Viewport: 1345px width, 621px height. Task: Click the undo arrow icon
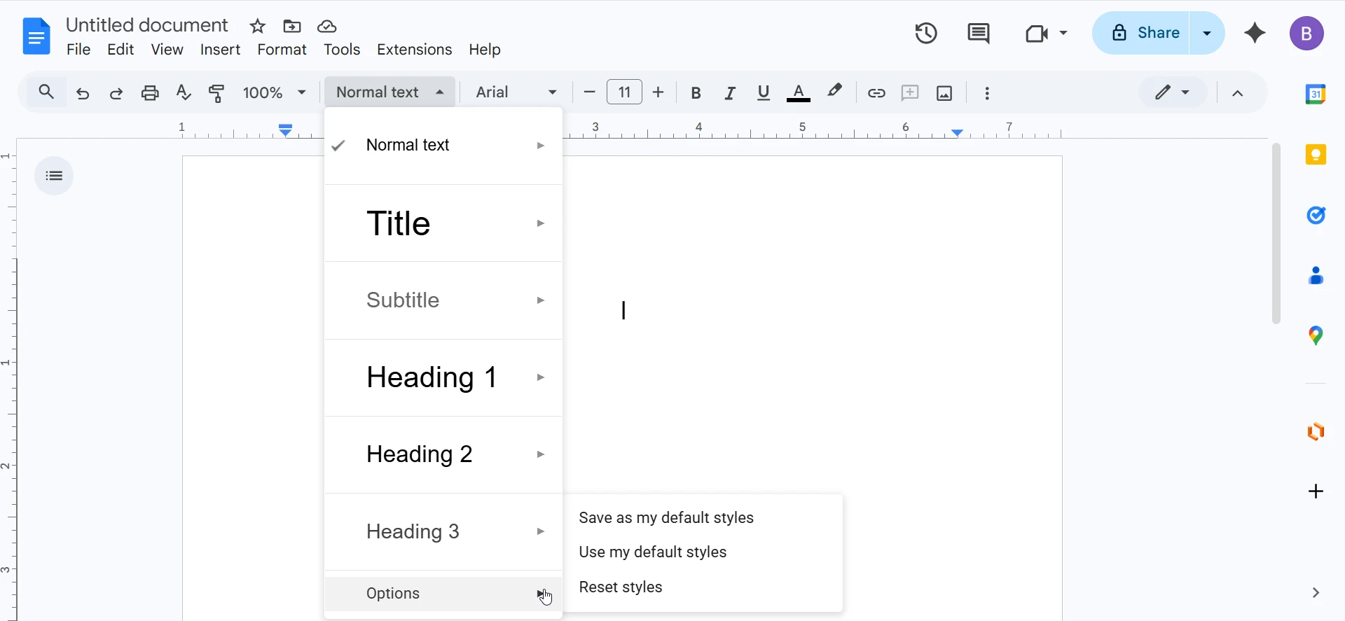pos(83,93)
